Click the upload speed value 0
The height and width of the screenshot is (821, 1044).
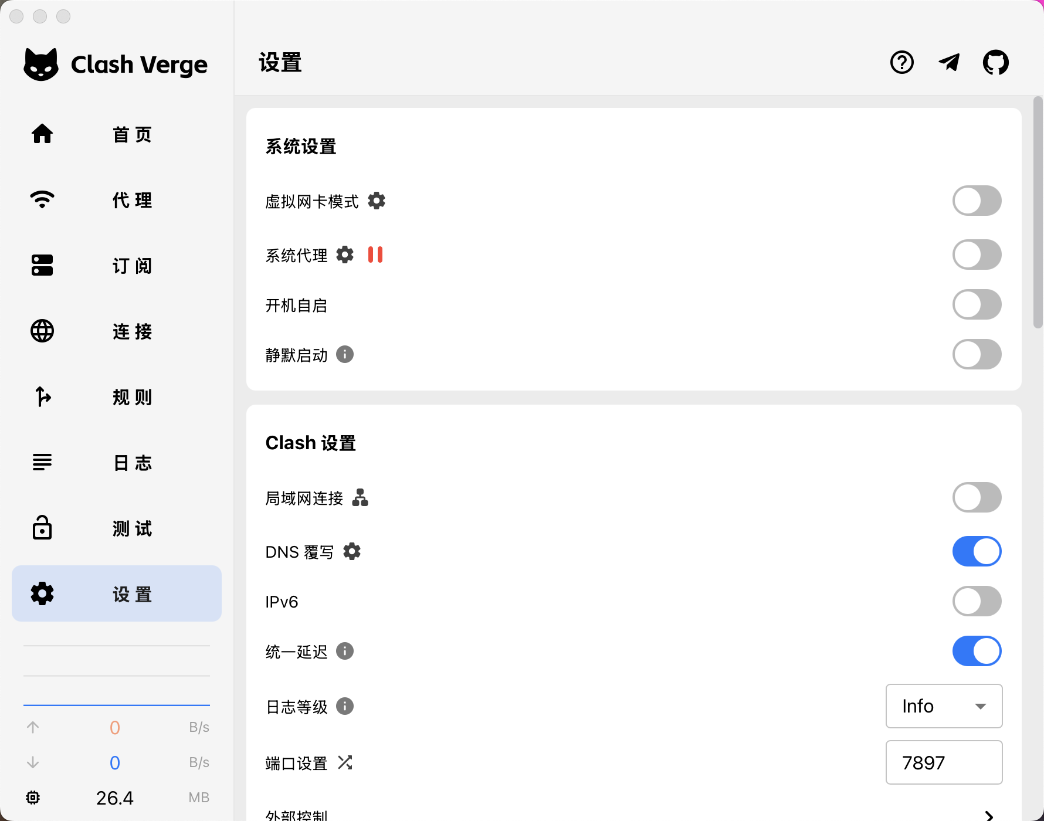[115, 727]
